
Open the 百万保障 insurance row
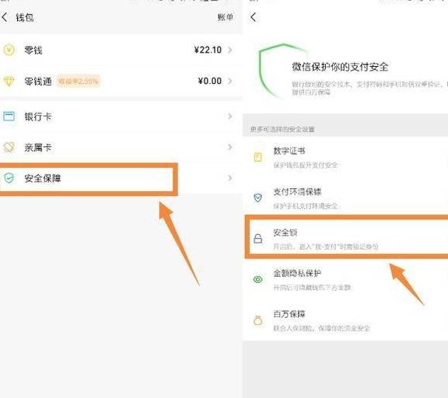tap(345, 320)
